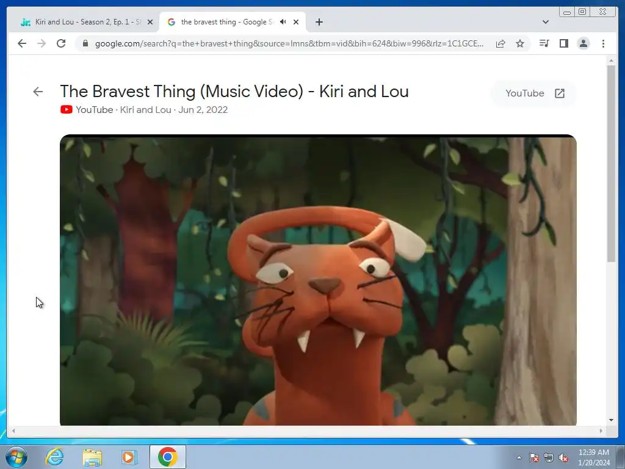Expand the tab search dropdown chevron
The width and height of the screenshot is (625, 469).
click(x=546, y=22)
